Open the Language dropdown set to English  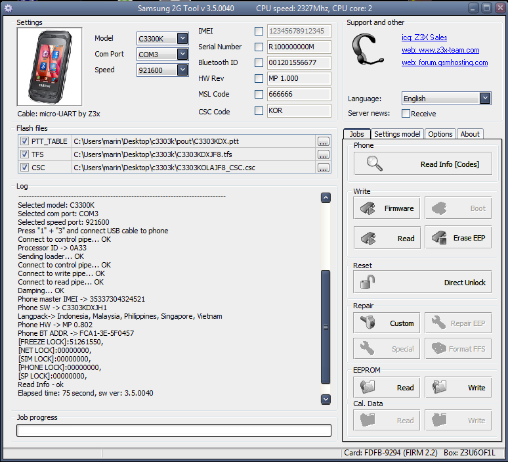coord(485,99)
